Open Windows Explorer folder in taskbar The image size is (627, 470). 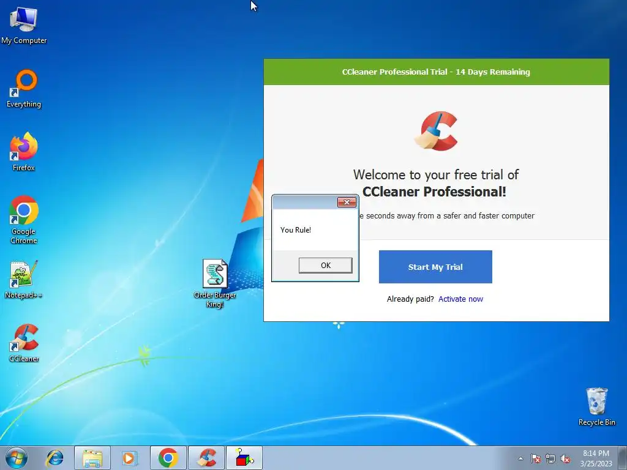click(x=92, y=458)
